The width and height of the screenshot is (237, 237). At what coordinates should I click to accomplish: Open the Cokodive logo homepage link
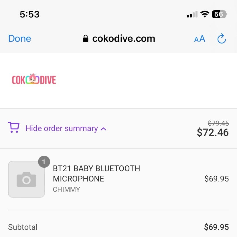tap(34, 79)
